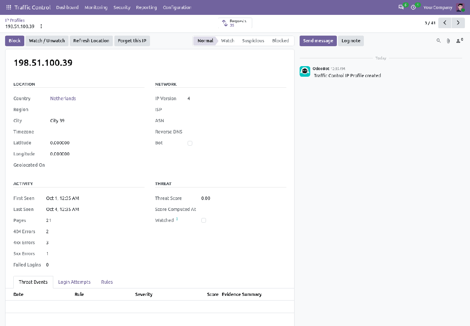Go to the previous IP profile record
The height and width of the screenshot is (326, 470).
coord(445,23)
